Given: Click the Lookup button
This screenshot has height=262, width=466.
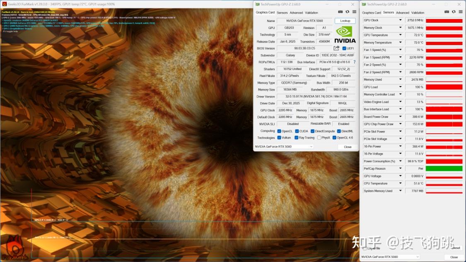Looking at the screenshot, I should pyautogui.click(x=345, y=21).
